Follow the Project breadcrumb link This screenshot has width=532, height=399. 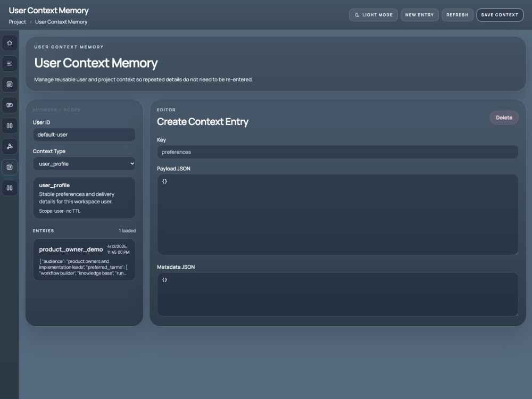(17, 22)
